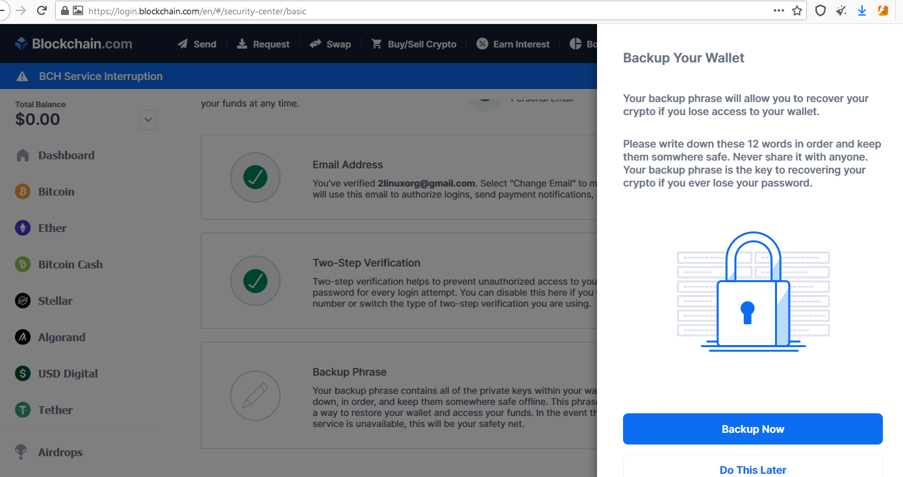
Task: Click the BCH Service Interruption warning icon
Action: [x=22, y=76]
